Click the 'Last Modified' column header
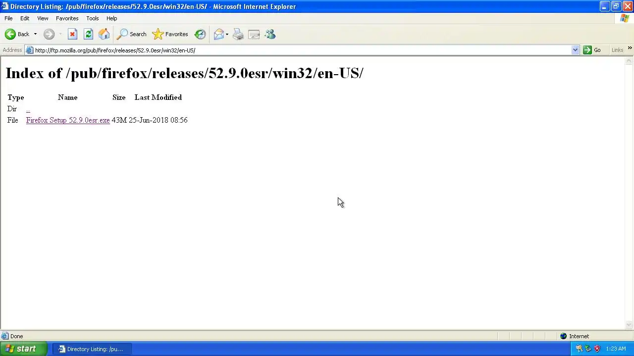Screen dimensions: 634x356 (158, 97)
